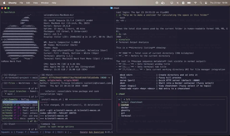
Task: Click the 'mkcd <dir>' cheat row
Action: pos(158,75)
